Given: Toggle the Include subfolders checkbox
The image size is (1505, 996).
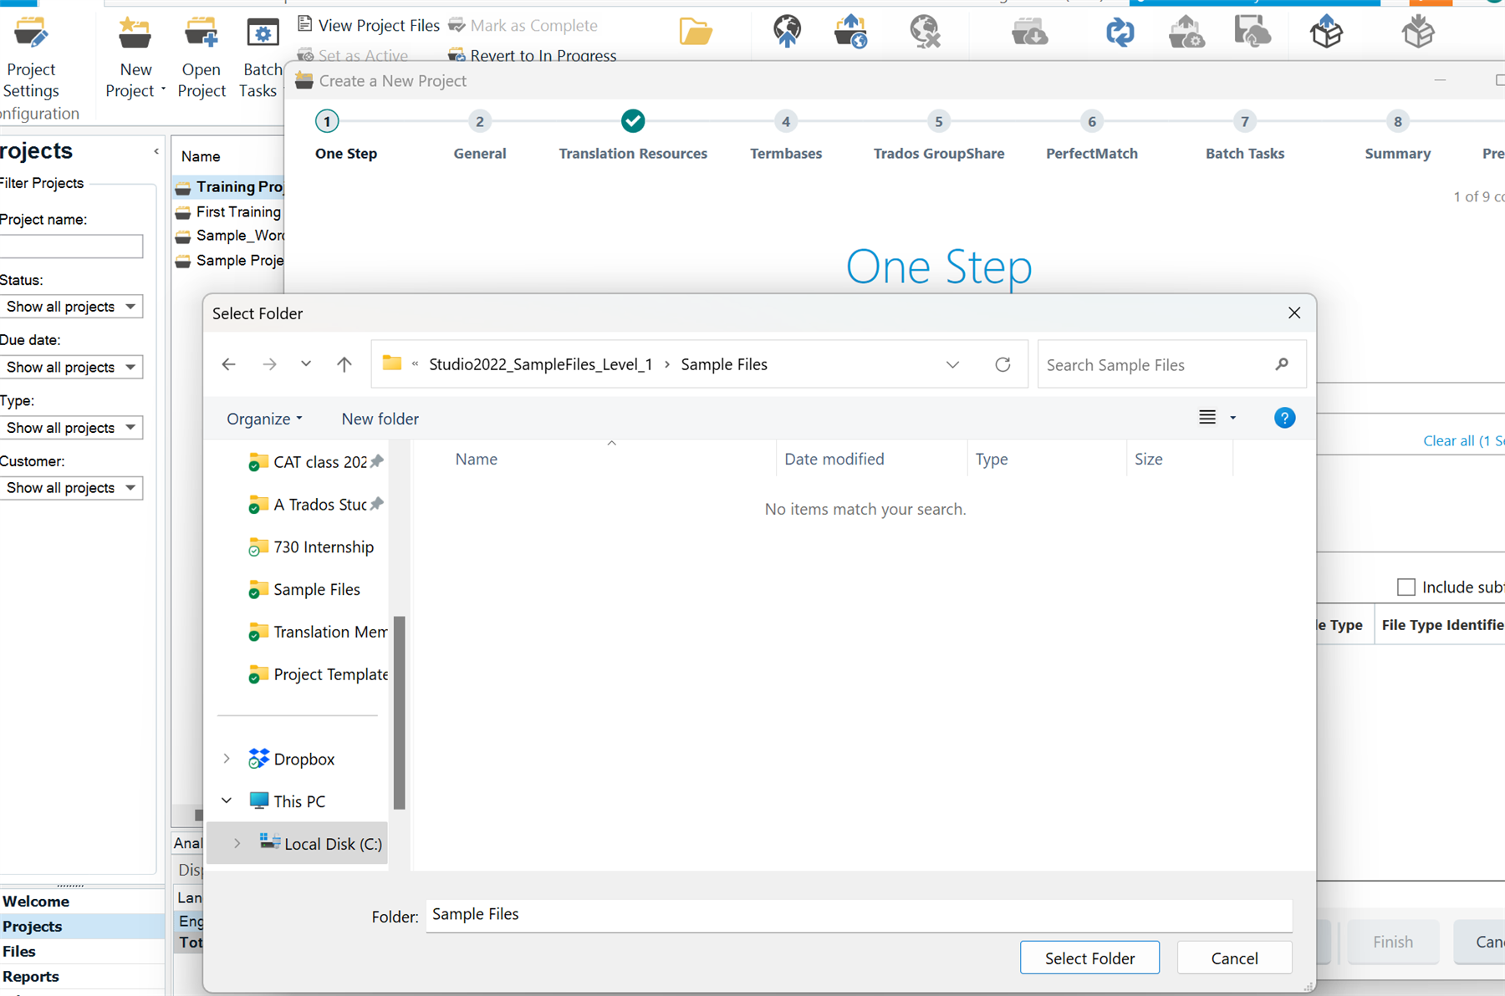Looking at the screenshot, I should (x=1406, y=587).
